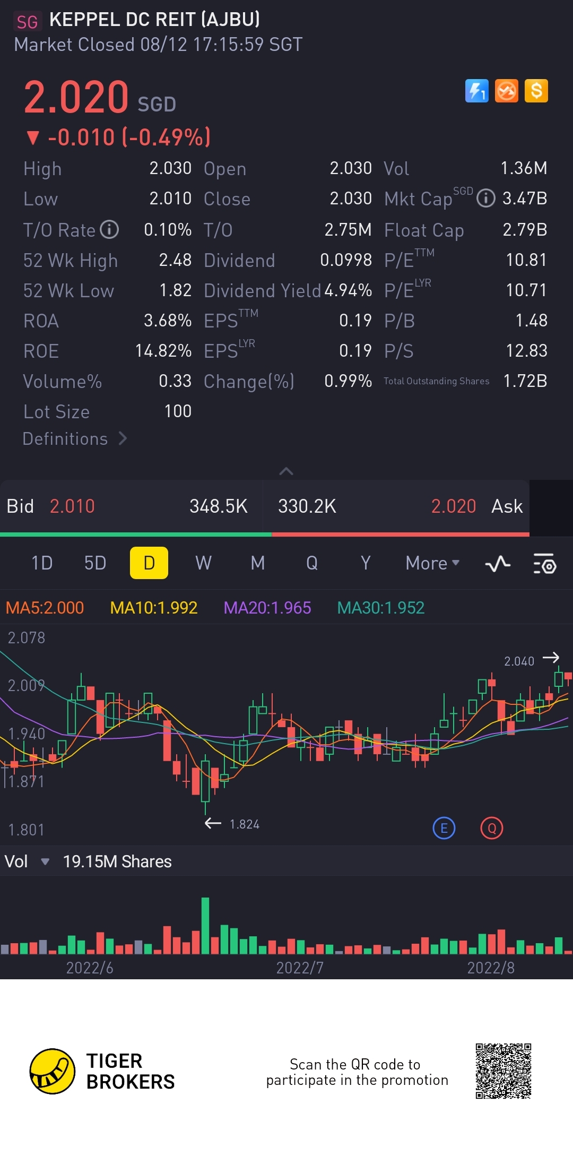Tap the orange circular badge icon
573x1164 pixels.
tap(506, 91)
